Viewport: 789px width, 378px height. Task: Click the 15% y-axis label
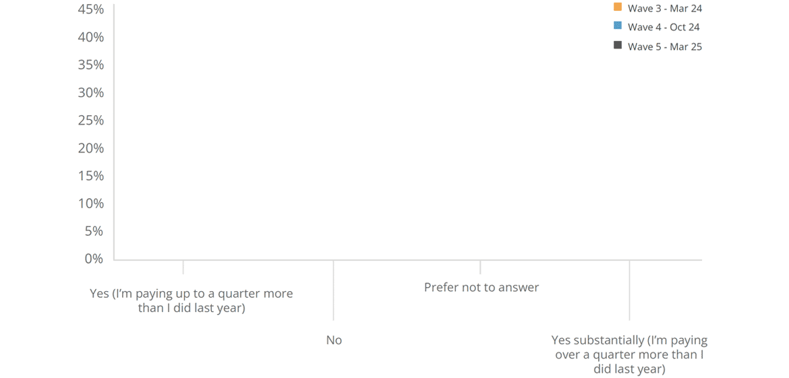pos(91,176)
